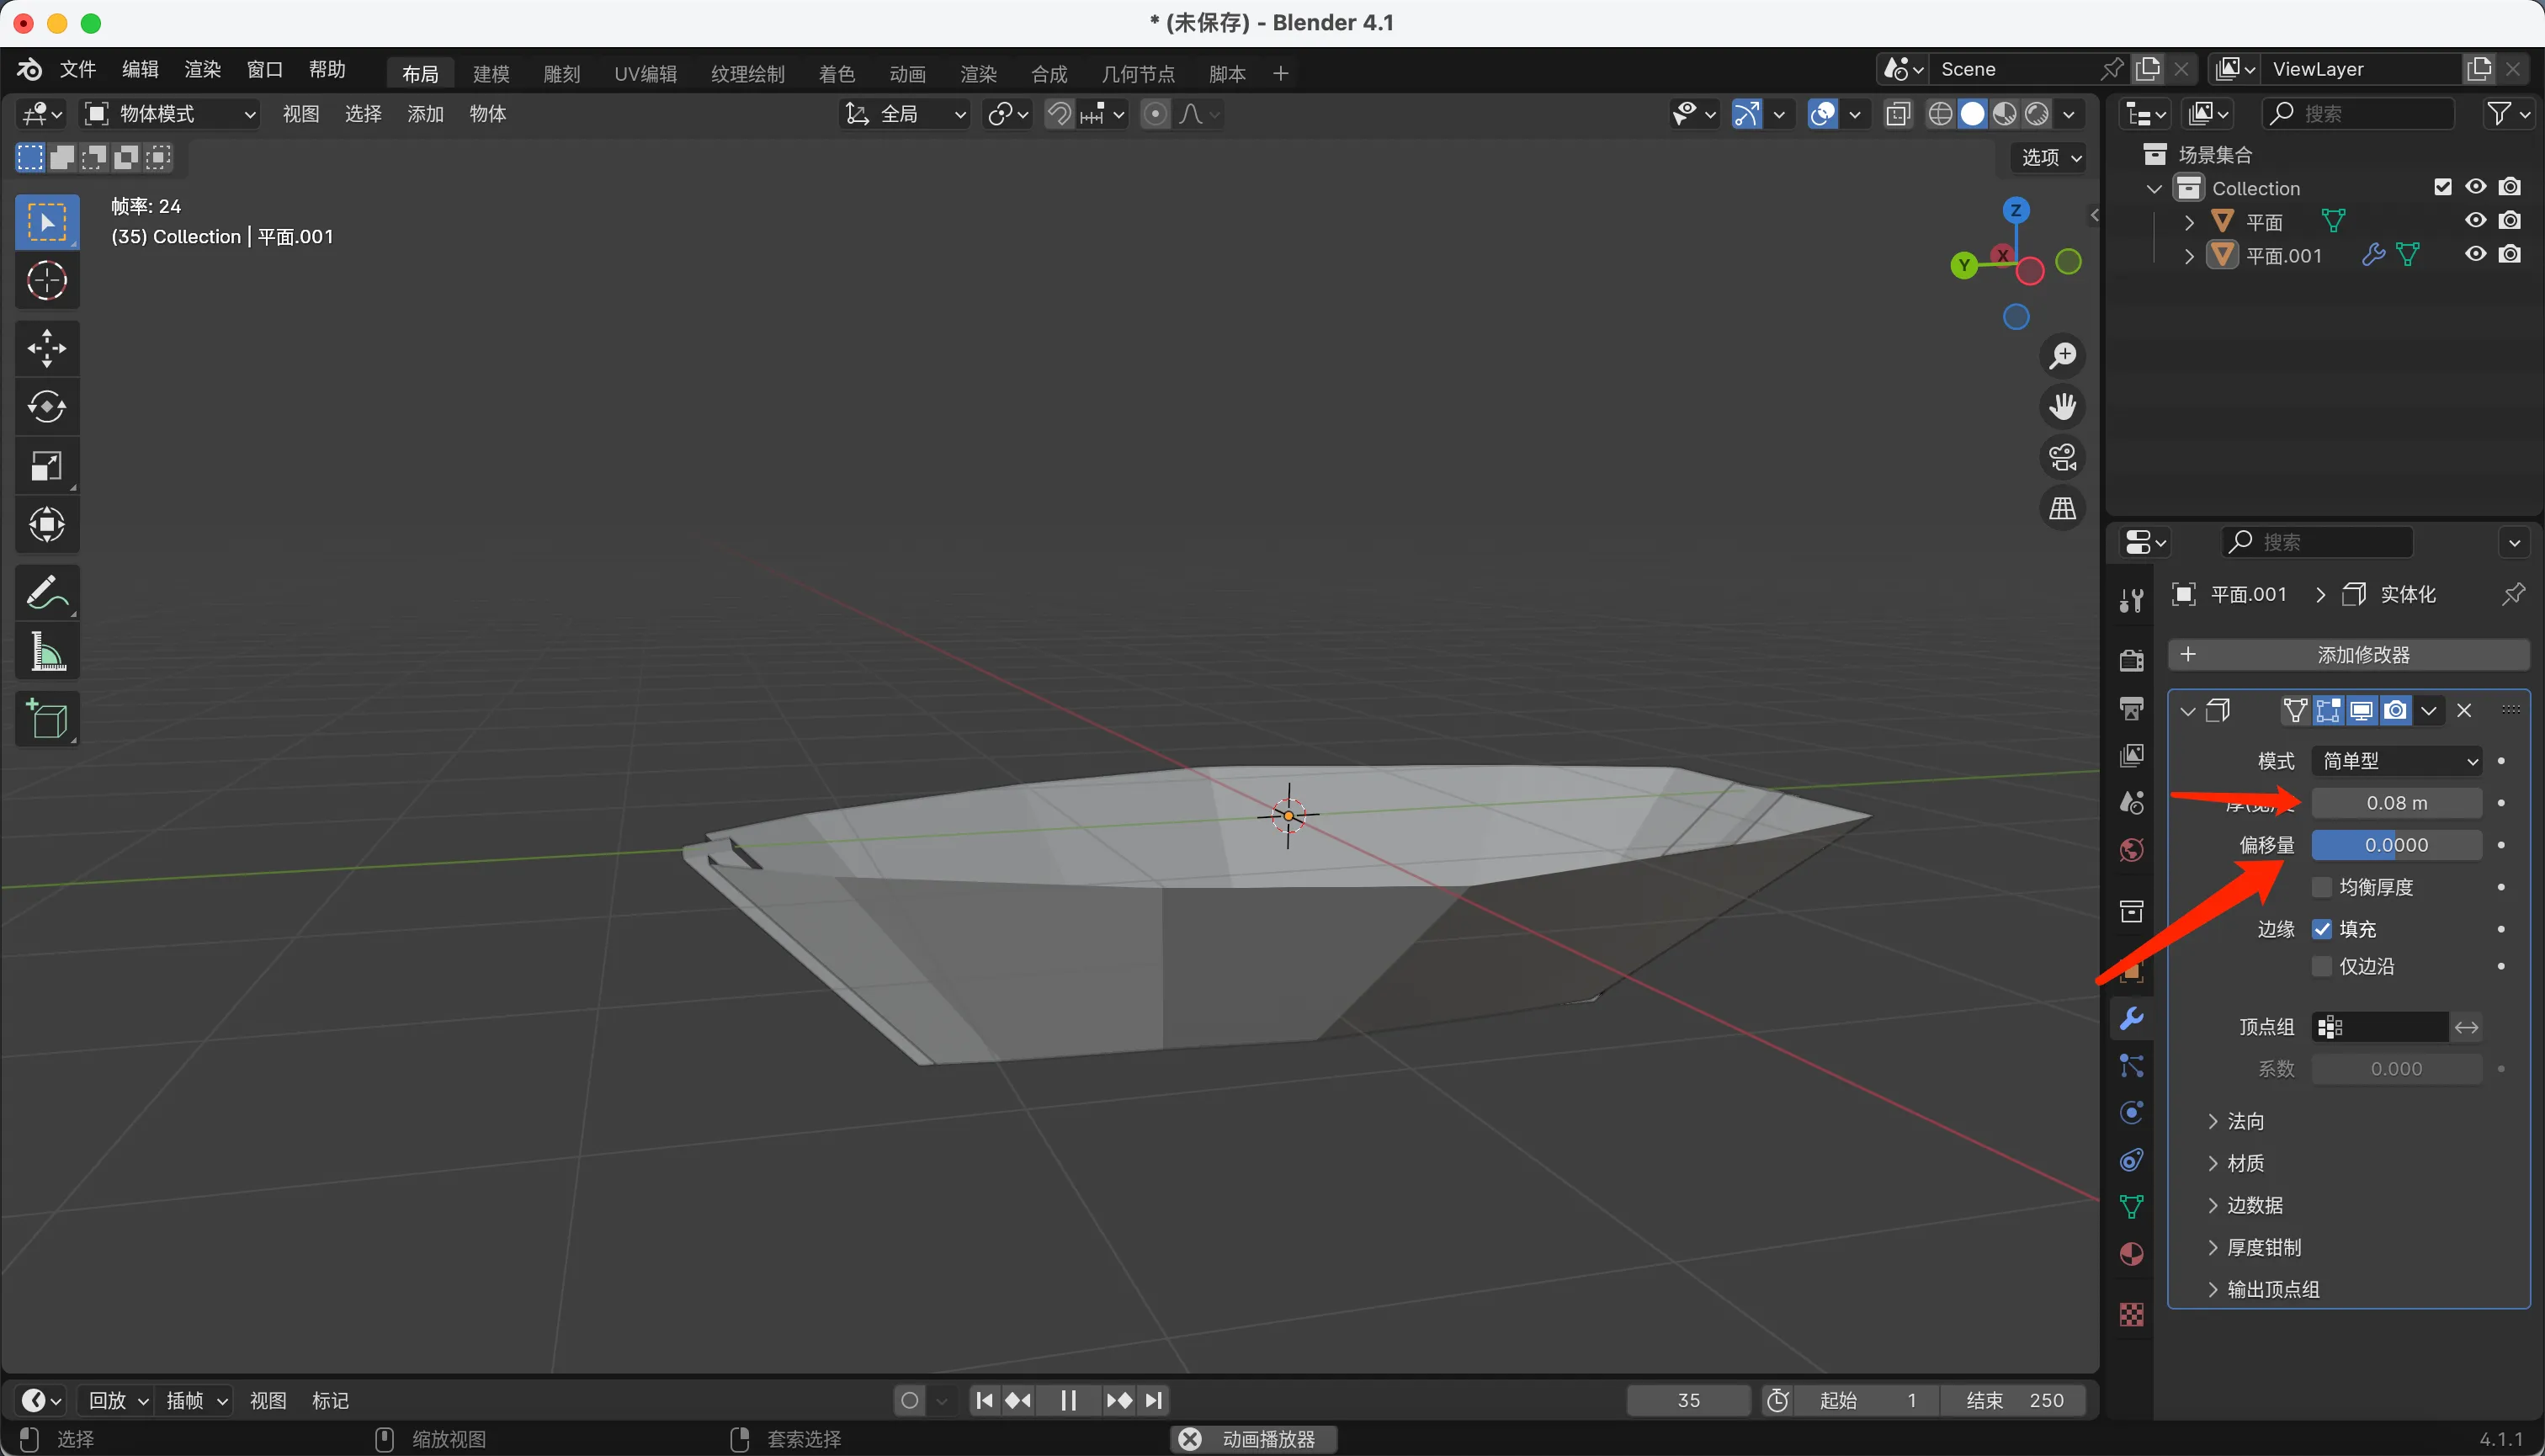Switch to the 建模 workspace tab
This screenshot has height=1456, width=2545.
(491, 74)
